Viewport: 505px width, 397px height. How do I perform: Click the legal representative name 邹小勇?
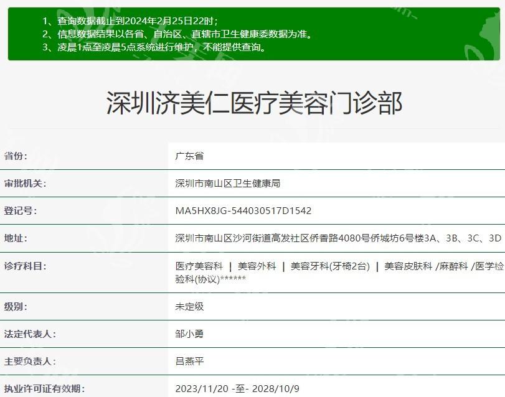point(189,334)
